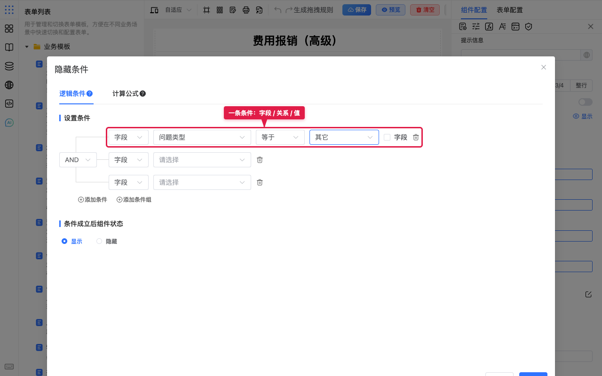The height and width of the screenshot is (376, 602).
Task: Open the 请选择 dropdown in the second condition
Action: (202, 160)
